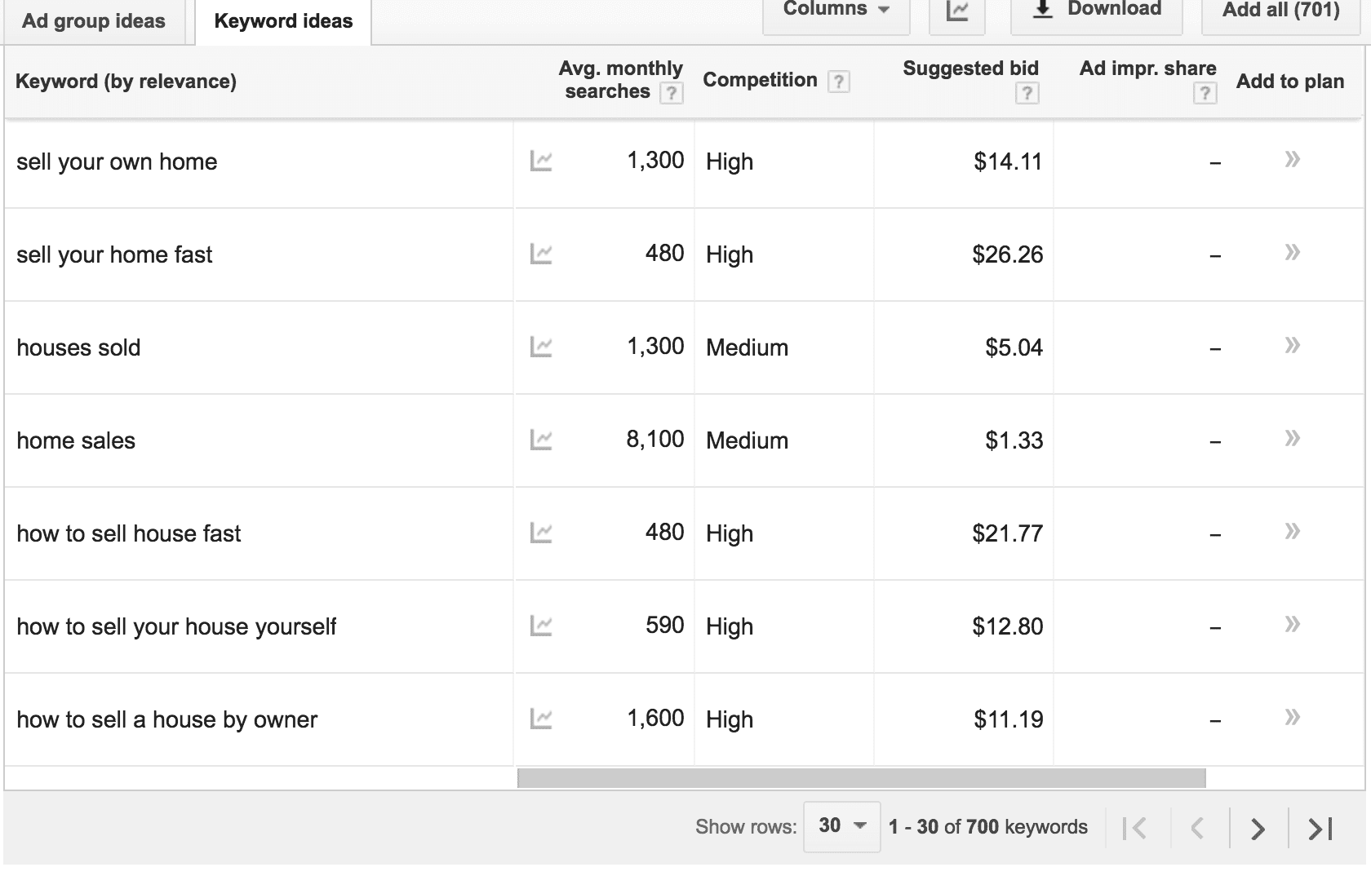
Task: Open help for Suggested bid column
Action: 1027,93
